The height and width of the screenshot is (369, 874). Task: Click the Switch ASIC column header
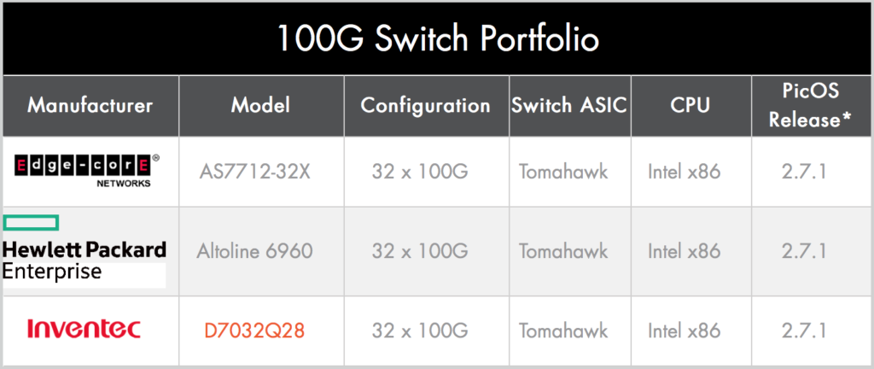[570, 105]
